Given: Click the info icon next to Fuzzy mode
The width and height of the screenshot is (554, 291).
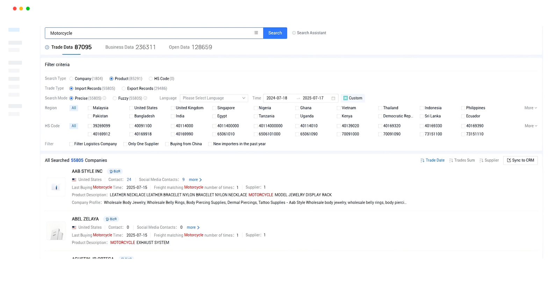Looking at the screenshot, I should 145,98.
